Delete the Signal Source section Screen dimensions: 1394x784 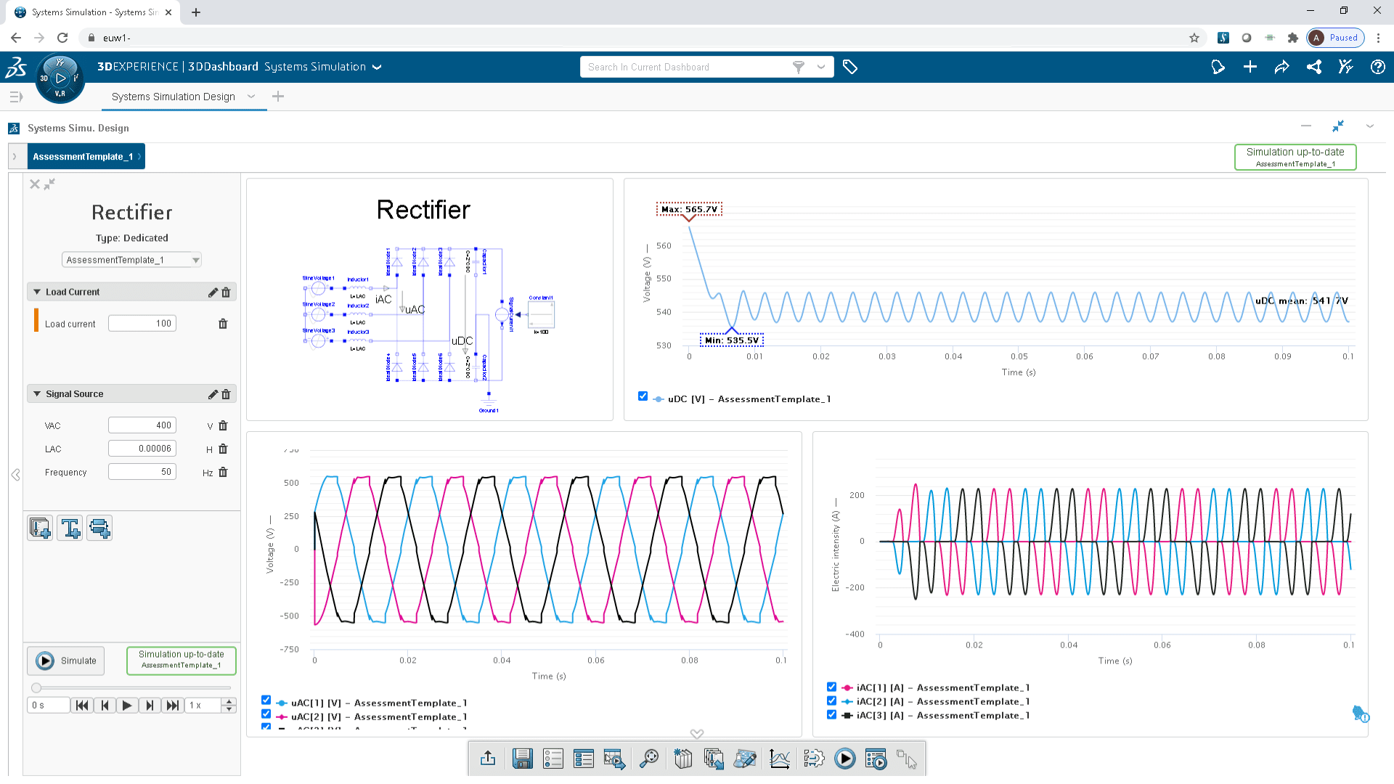coord(226,393)
